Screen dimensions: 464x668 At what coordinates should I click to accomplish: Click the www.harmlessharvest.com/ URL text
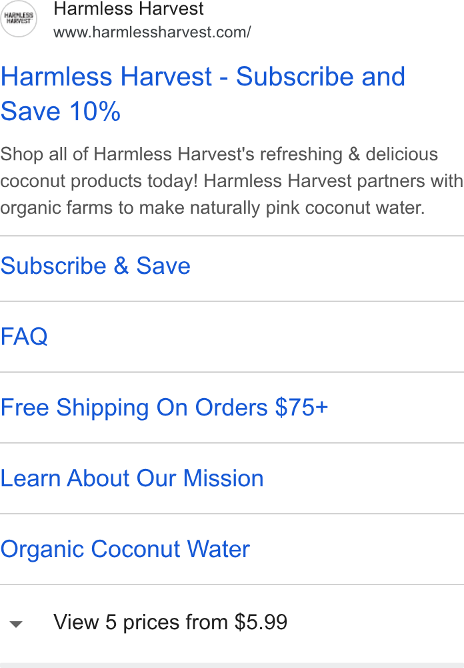click(x=152, y=32)
